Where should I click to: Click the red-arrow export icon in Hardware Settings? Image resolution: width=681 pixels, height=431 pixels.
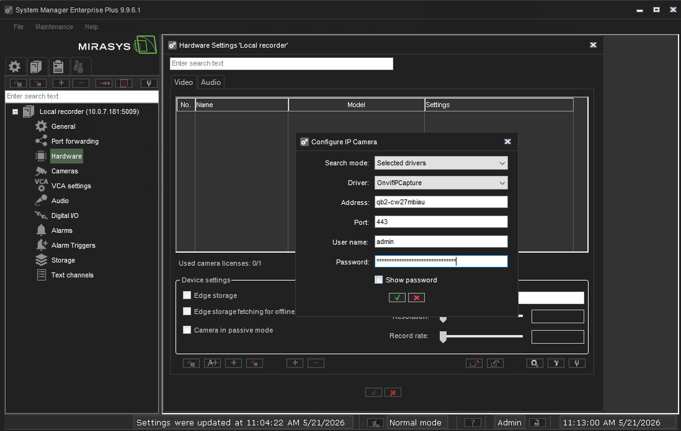(474, 363)
